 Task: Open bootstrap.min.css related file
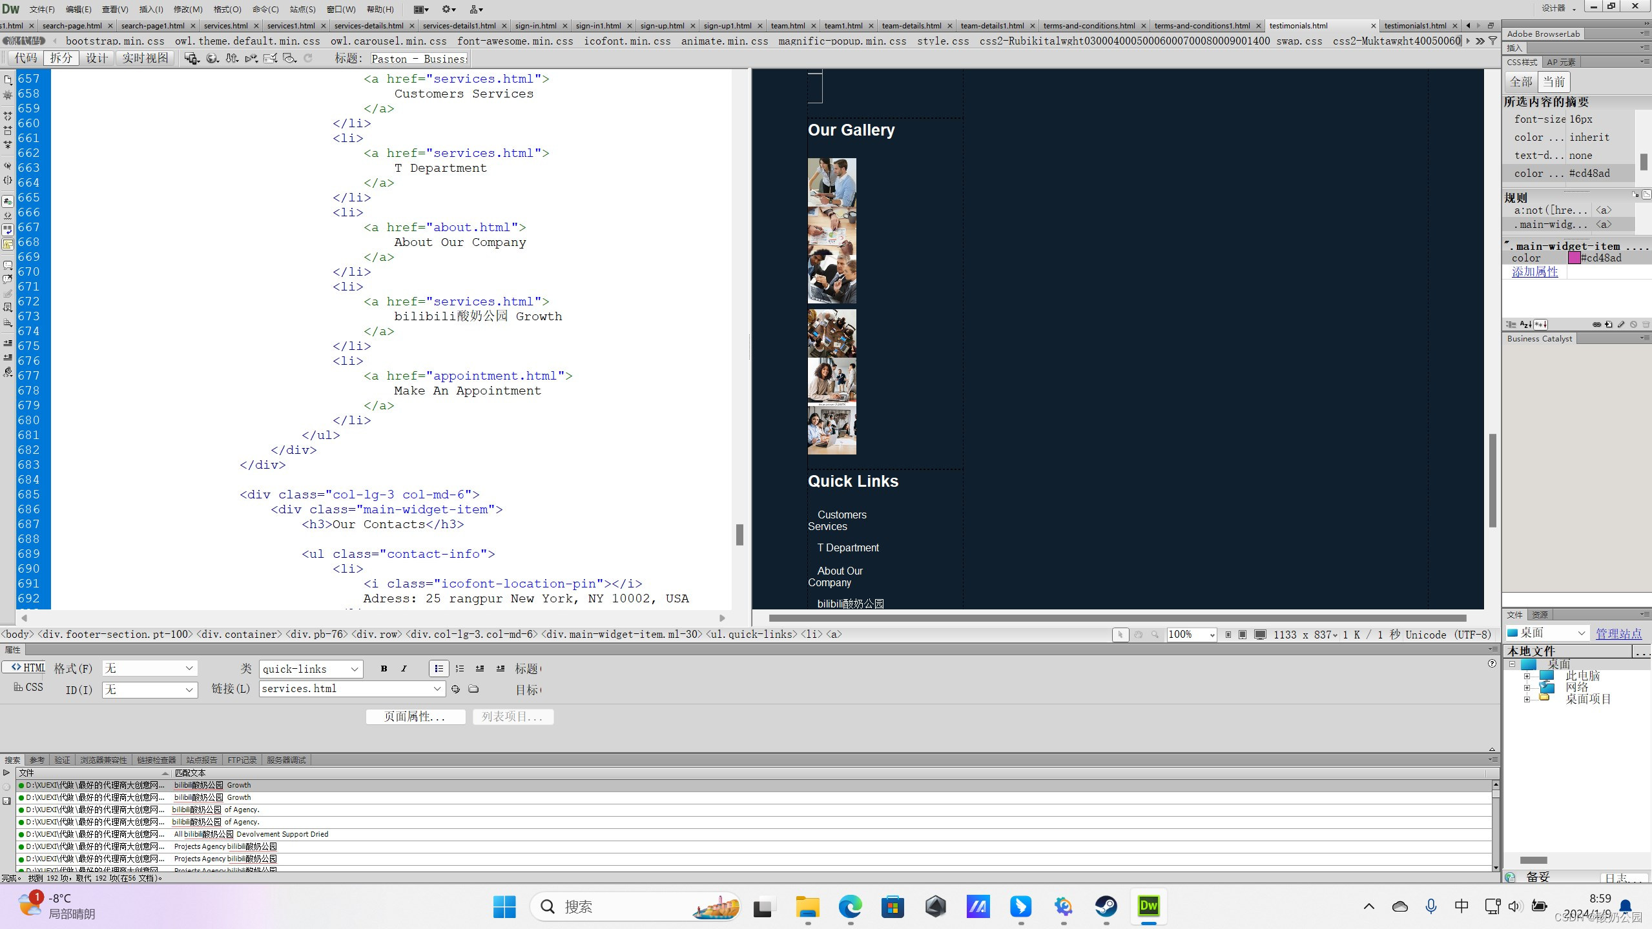click(x=115, y=41)
